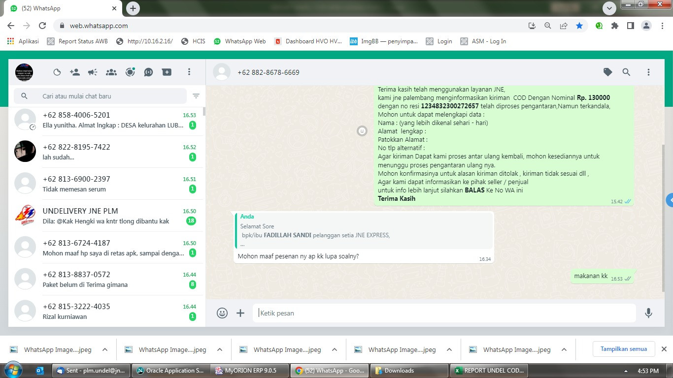Viewport: 673px width, 378px height.
Task: Go back in Chrome
Action: coord(11,26)
